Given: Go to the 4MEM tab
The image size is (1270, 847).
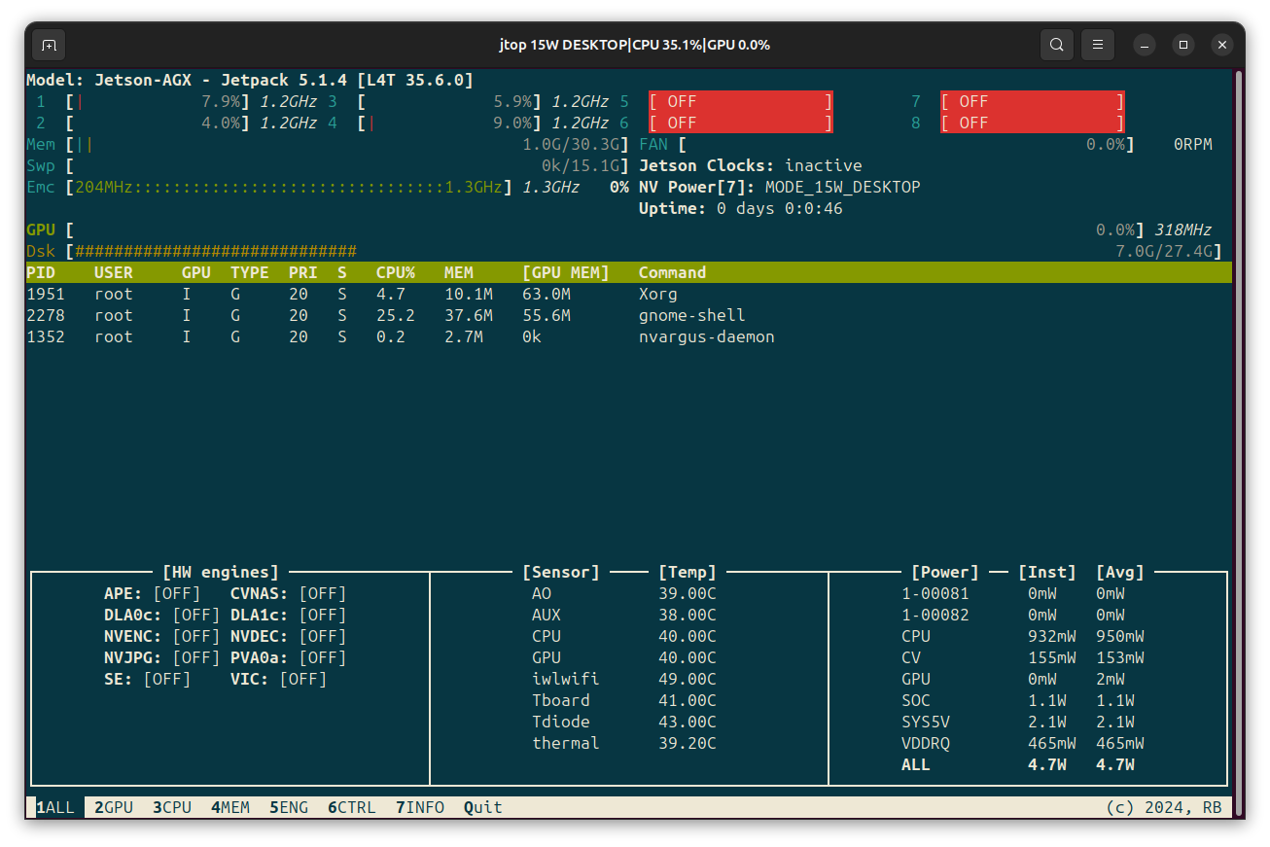Looking at the screenshot, I should [230, 807].
